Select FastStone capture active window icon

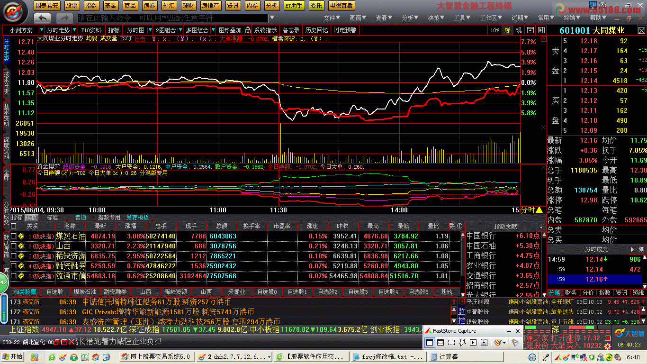pos(430,342)
